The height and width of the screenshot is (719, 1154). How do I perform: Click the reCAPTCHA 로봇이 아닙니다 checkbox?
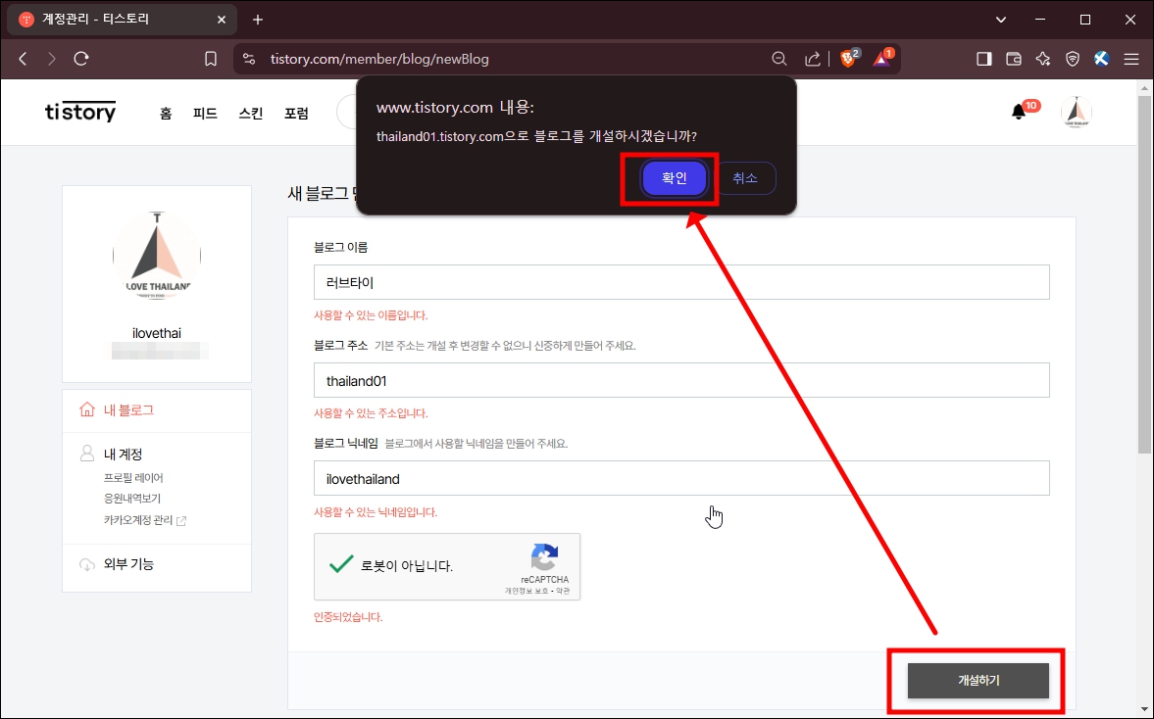(x=341, y=565)
